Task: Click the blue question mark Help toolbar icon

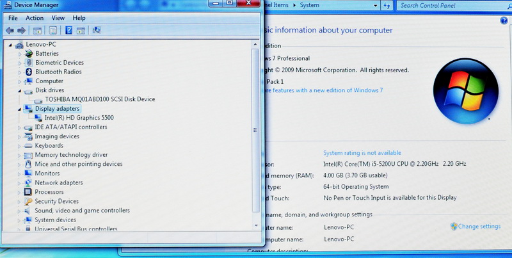Action: coord(68,30)
